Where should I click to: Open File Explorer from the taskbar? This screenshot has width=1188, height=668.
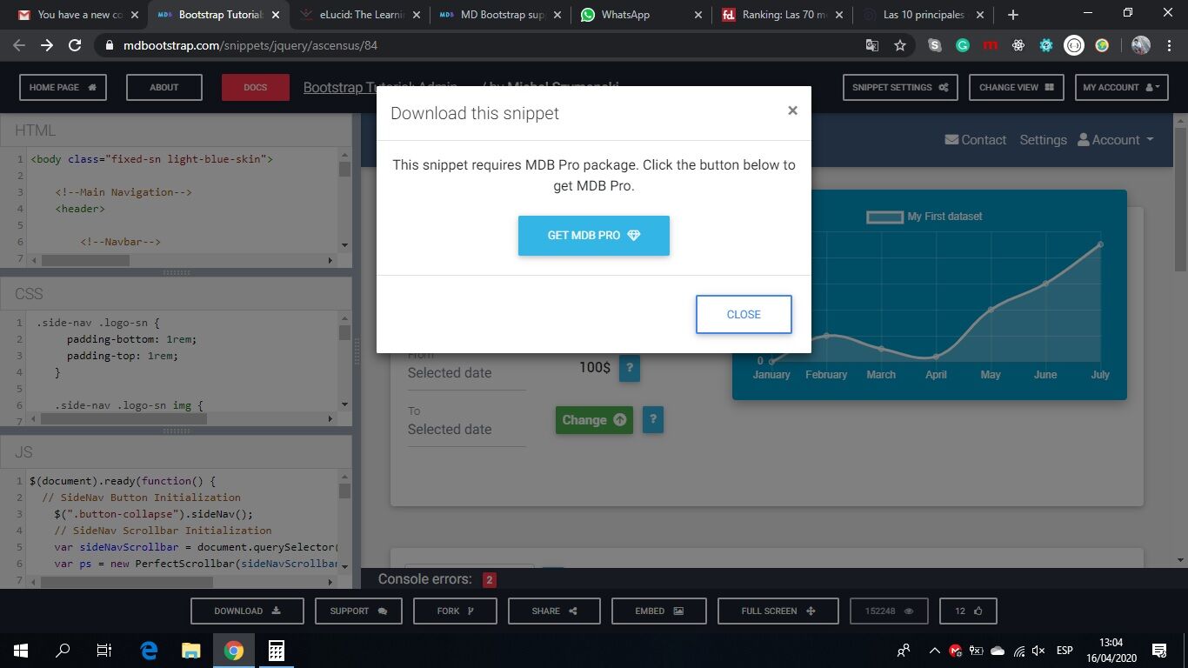[190, 651]
